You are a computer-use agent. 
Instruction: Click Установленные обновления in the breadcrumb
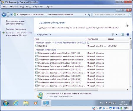click(x=60, y=15)
